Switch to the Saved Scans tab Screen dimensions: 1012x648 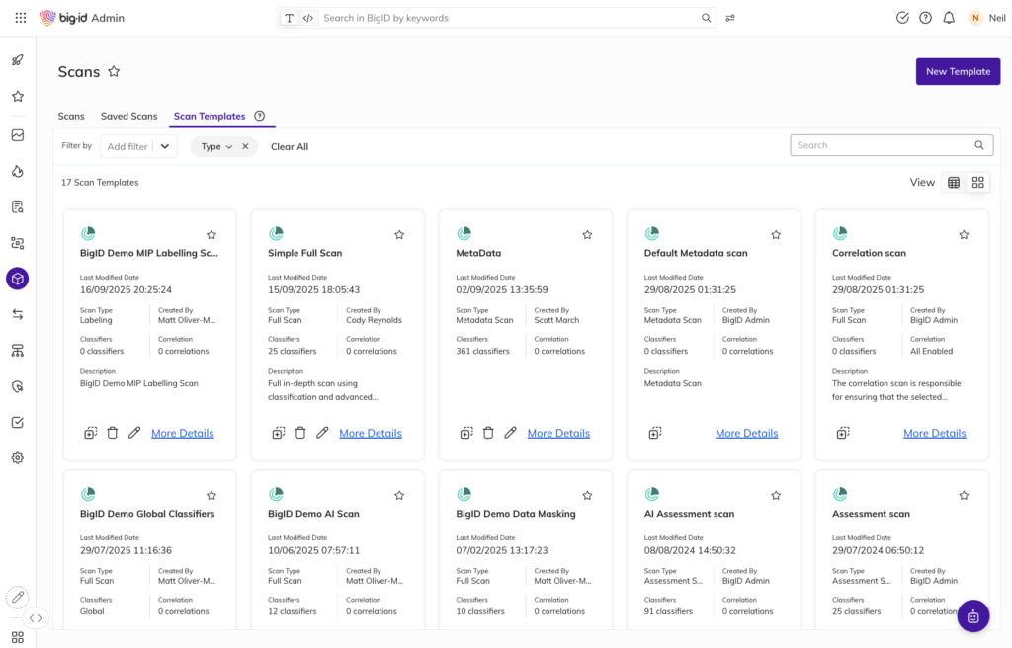coord(128,116)
